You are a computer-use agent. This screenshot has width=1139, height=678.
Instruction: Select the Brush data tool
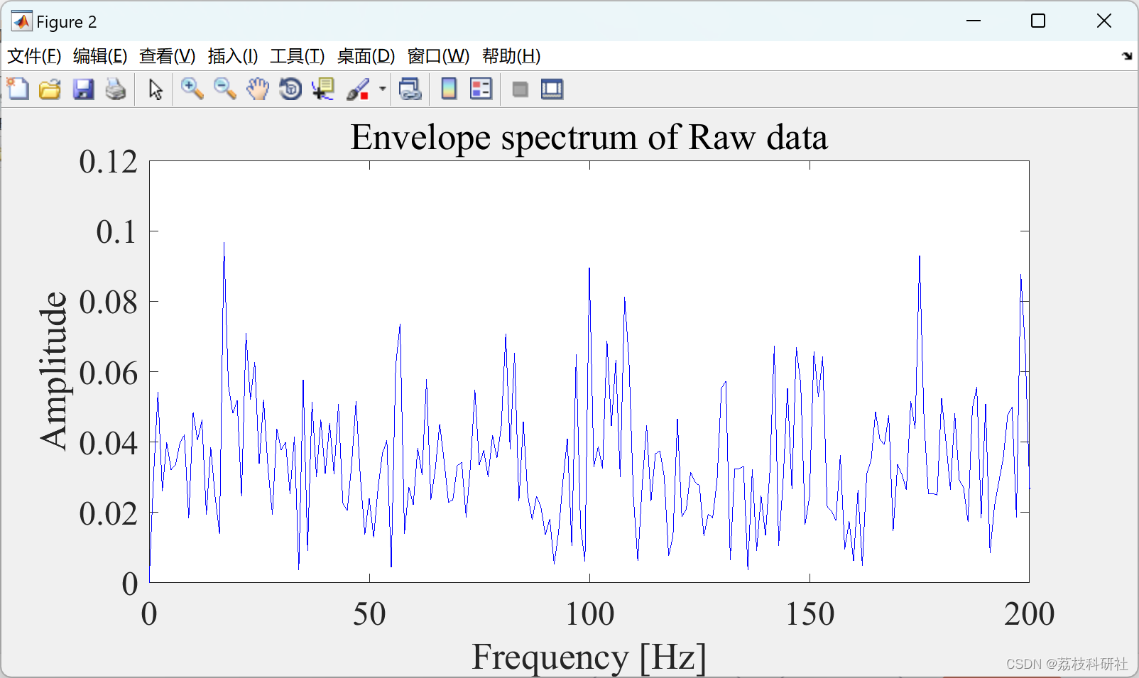click(x=358, y=89)
